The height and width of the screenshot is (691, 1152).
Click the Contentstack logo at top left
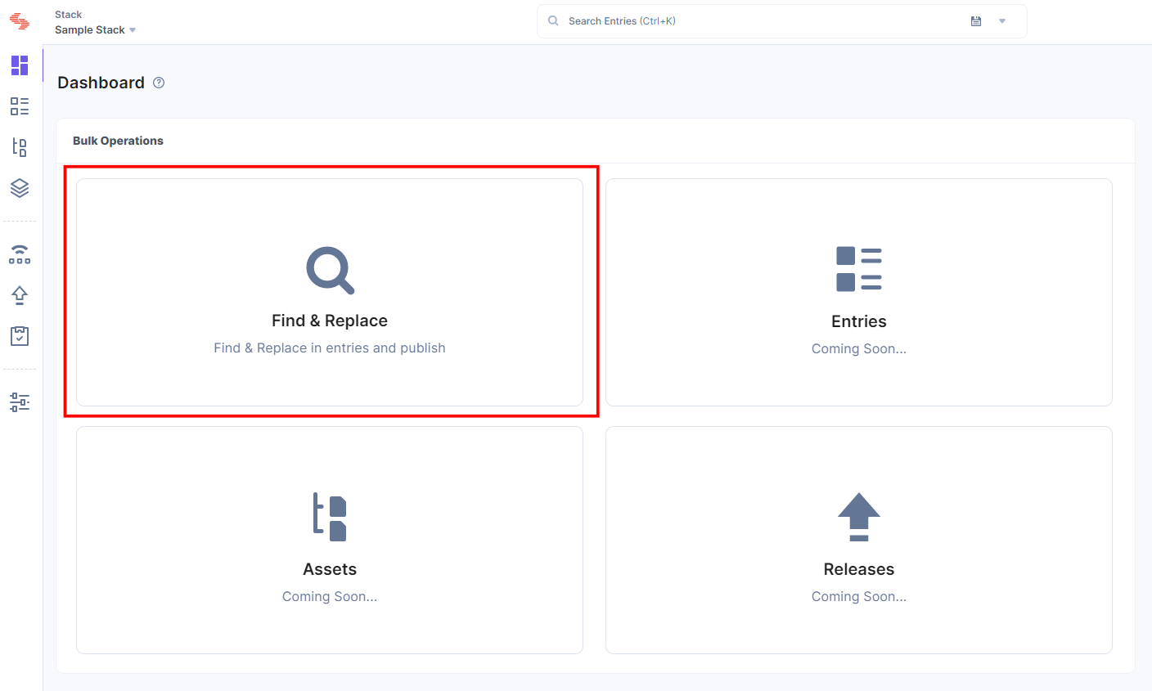[x=20, y=22]
